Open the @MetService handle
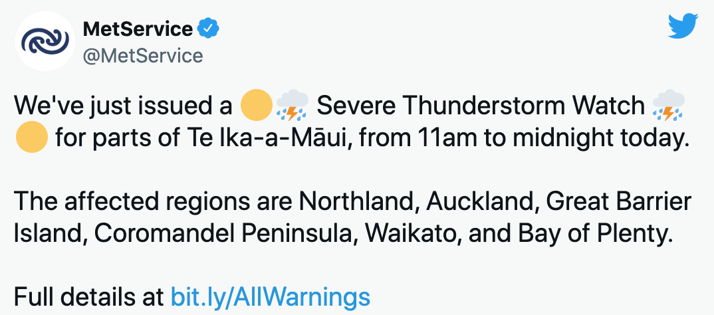The image size is (714, 315). (142, 56)
